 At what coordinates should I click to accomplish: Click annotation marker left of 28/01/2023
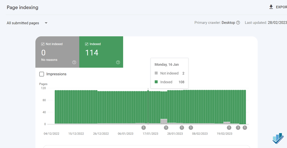166,128
